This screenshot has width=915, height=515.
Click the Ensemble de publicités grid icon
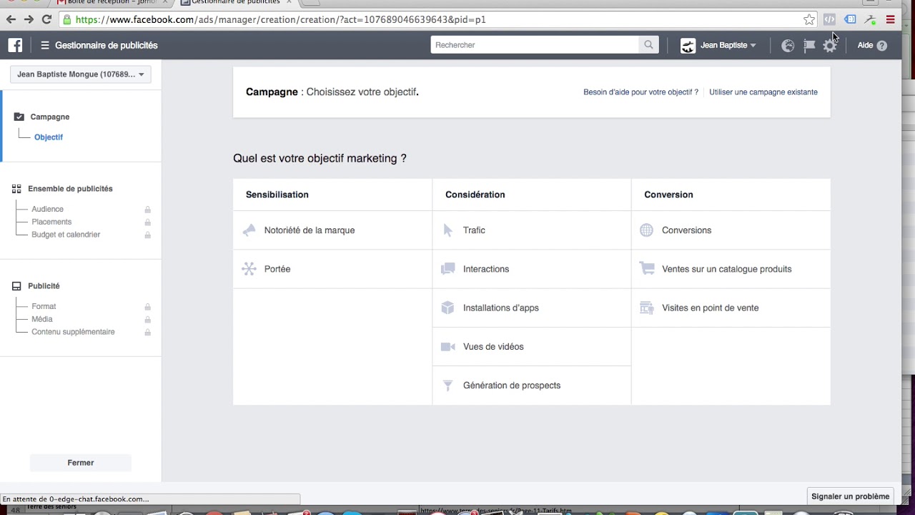(x=16, y=189)
